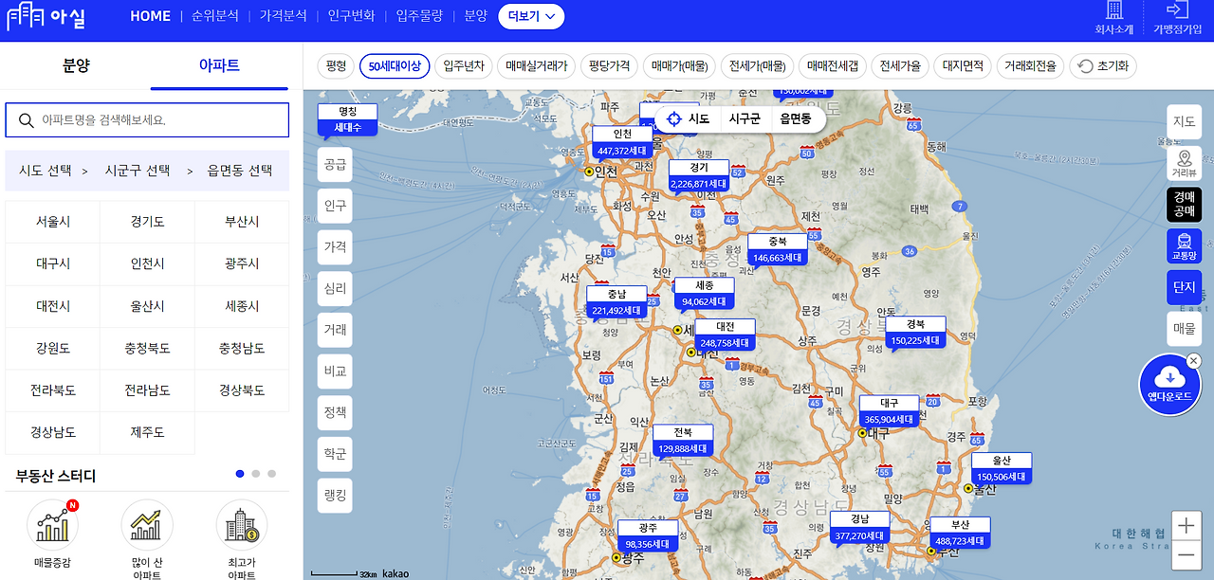Zoom in the map with plus

(1186, 525)
